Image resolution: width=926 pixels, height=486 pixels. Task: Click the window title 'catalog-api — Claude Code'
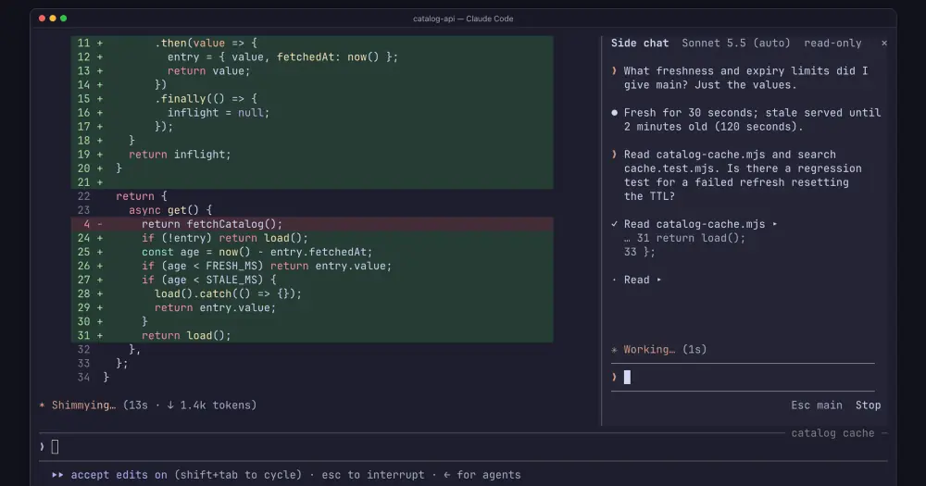(x=463, y=19)
